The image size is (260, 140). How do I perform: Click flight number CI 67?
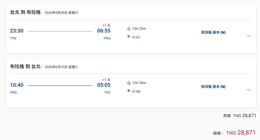[x=136, y=37]
